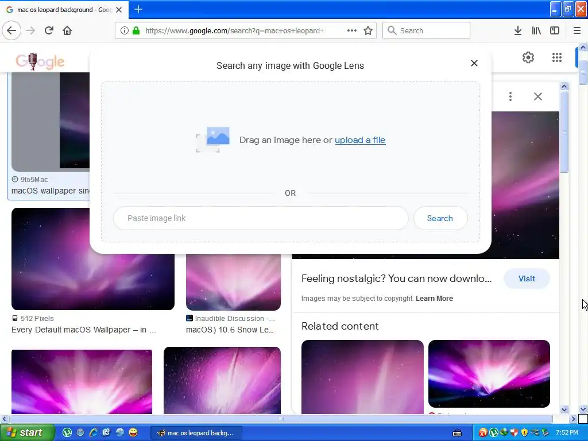588x441 pixels.
Task: Click the page vertical scroll-down arrow
Action: coord(583,409)
